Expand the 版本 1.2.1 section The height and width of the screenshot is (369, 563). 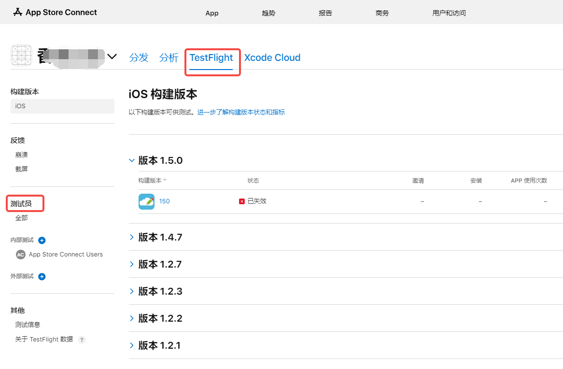(x=132, y=346)
